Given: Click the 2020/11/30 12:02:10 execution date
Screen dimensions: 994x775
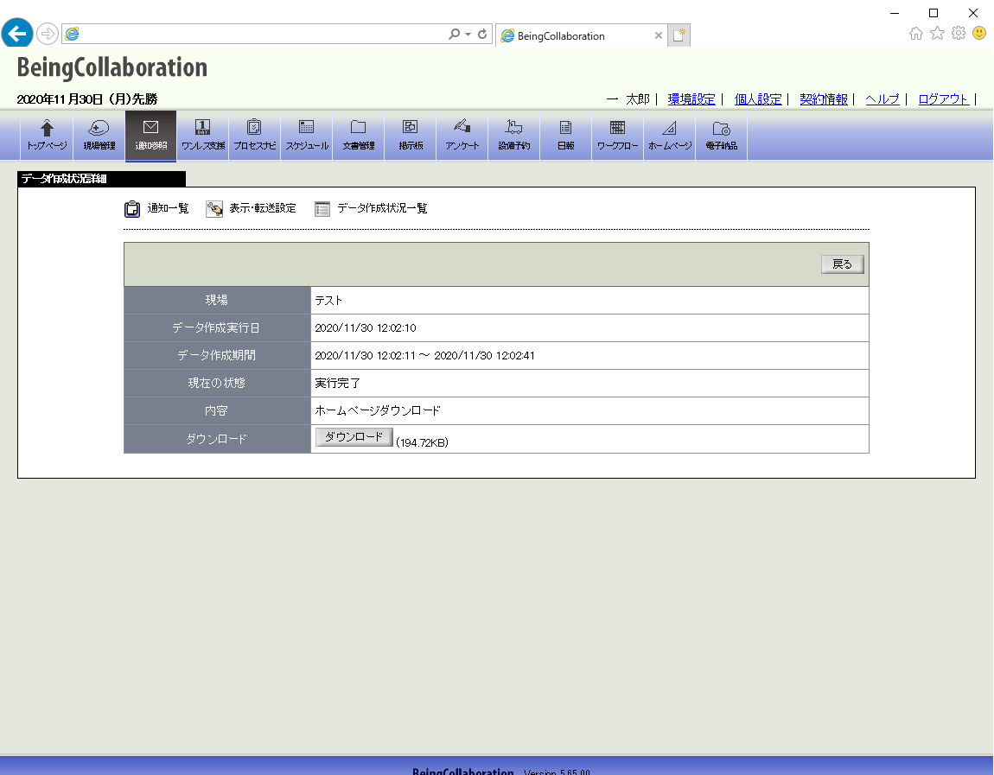Looking at the screenshot, I should point(366,328).
